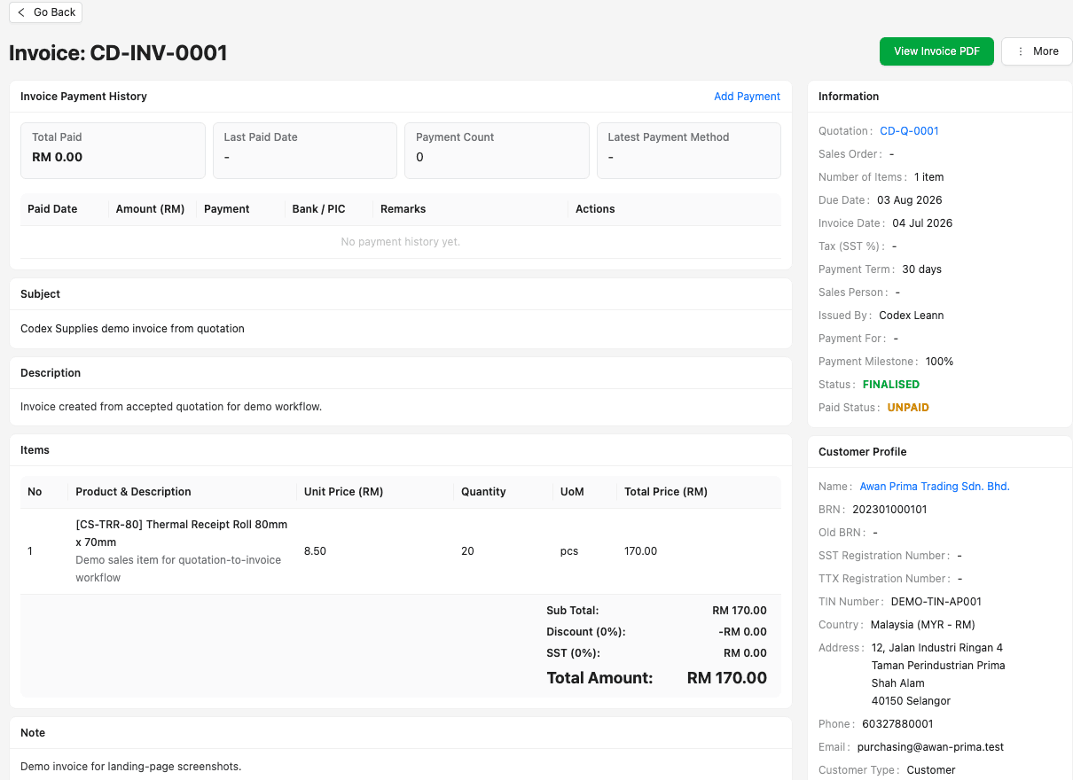Click the payment term 30 days
Viewport: 1073px width, 780px height.
pos(922,269)
